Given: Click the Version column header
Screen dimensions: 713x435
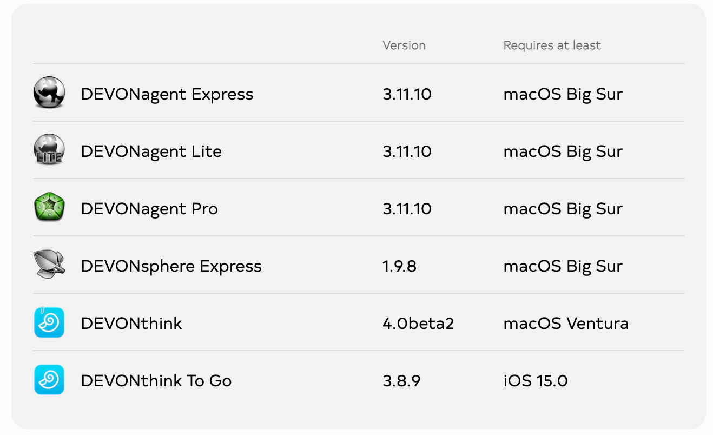Looking at the screenshot, I should pyautogui.click(x=404, y=45).
